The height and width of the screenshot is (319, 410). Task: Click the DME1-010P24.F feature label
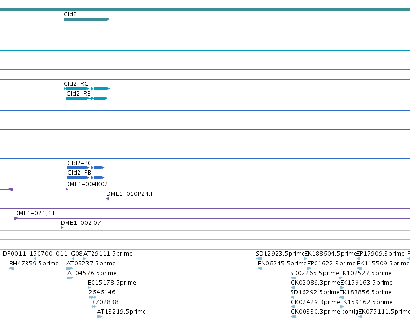(x=130, y=194)
